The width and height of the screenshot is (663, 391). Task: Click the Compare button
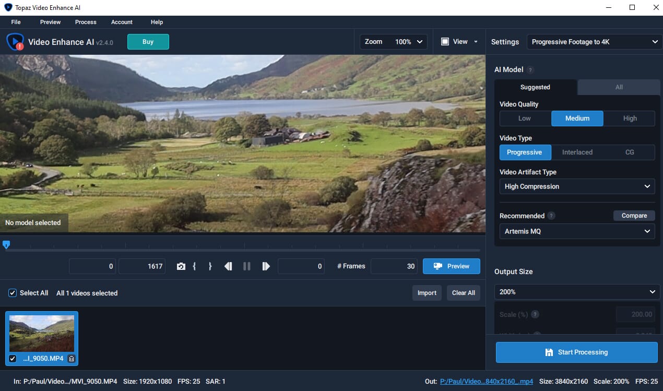(x=634, y=216)
